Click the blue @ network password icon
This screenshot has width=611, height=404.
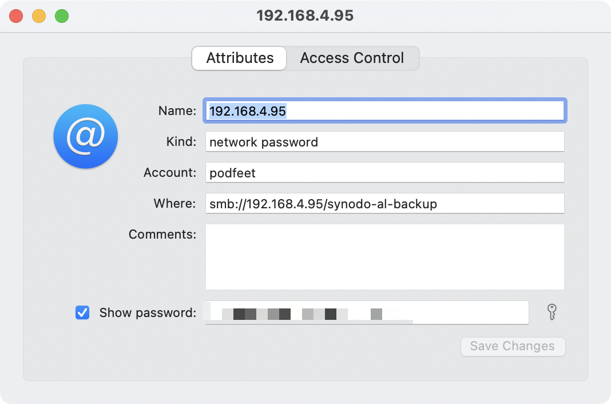pyautogui.click(x=86, y=136)
